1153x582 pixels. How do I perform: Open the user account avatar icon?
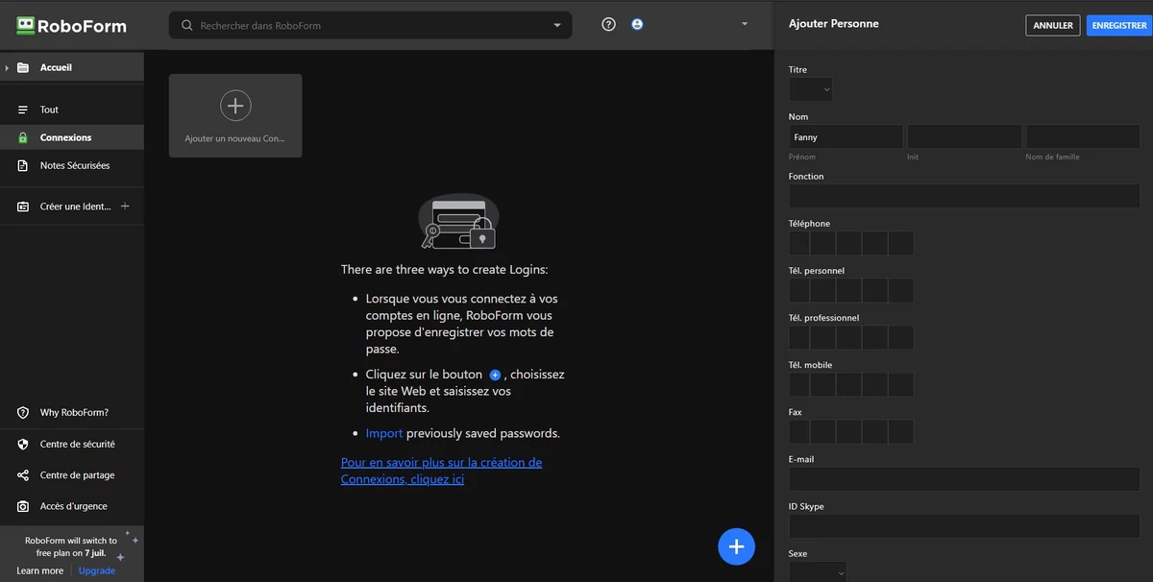pos(637,24)
